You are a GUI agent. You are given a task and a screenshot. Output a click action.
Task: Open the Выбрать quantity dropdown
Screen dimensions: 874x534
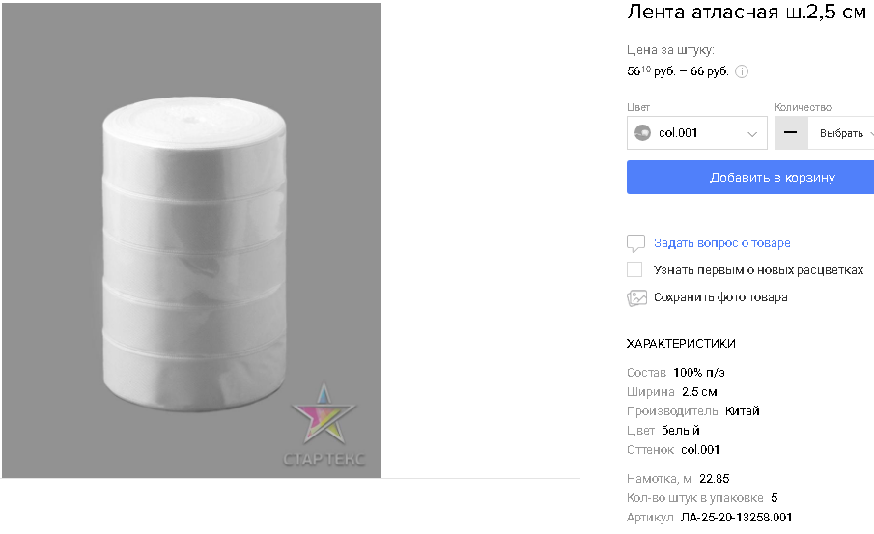(x=845, y=133)
